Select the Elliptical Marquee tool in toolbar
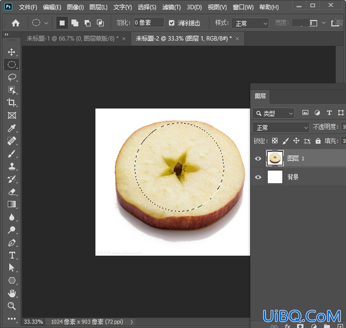 [x=11, y=65]
